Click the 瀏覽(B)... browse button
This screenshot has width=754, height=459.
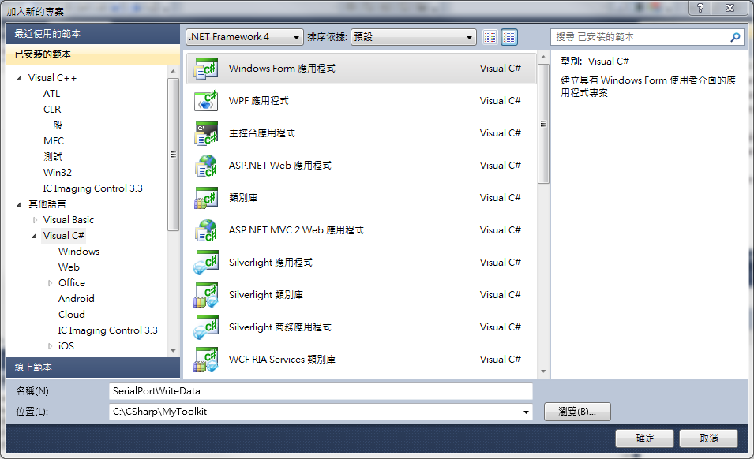pos(577,412)
